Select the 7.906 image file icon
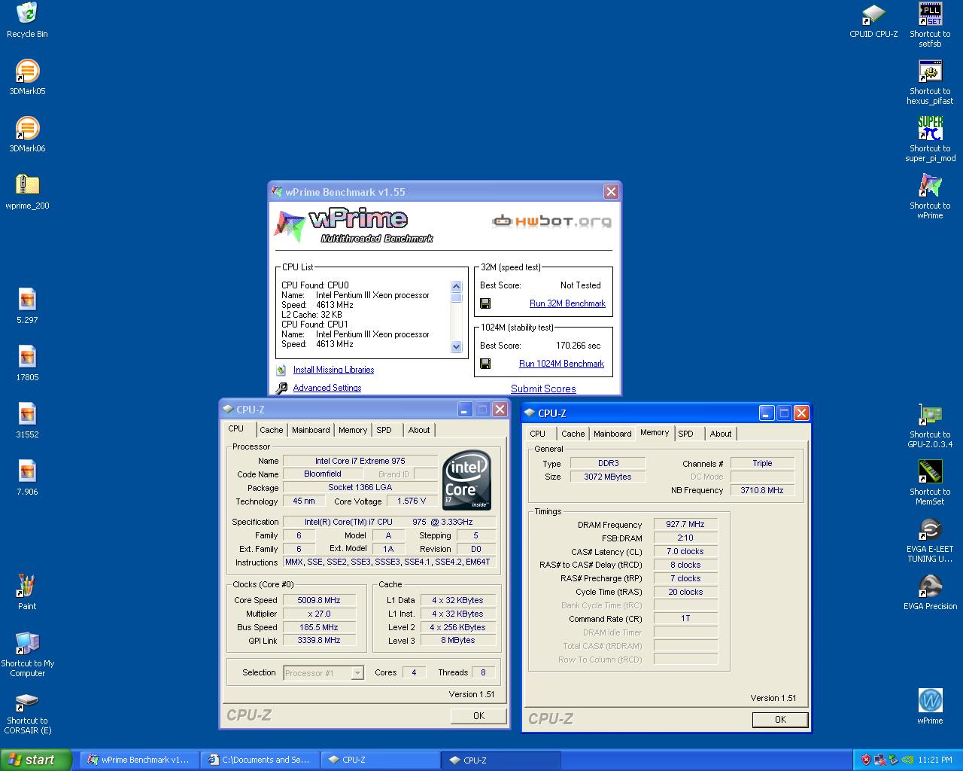This screenshot has height=771, width=963. (27, 478)
